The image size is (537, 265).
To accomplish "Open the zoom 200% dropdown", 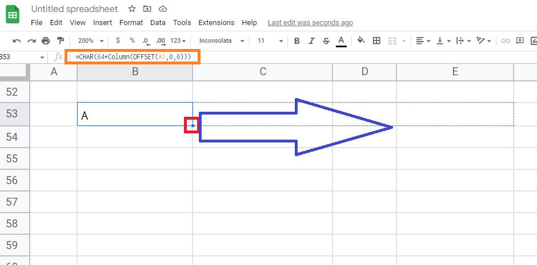I will [x=90, y=40].
